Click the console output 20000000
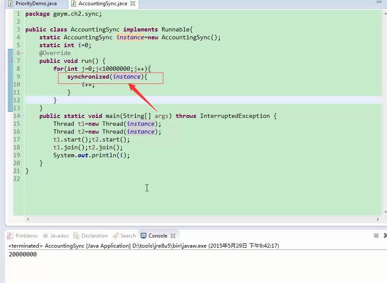Image resolution: width=387 pixels, height=283 pixels. pos(23,255)
